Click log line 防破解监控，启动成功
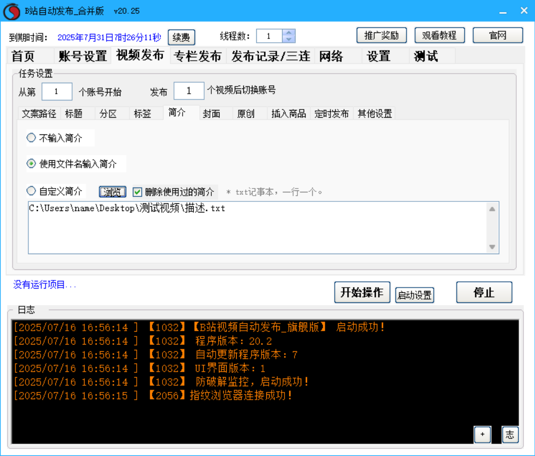The image size is (535, 456). (252, 382)
